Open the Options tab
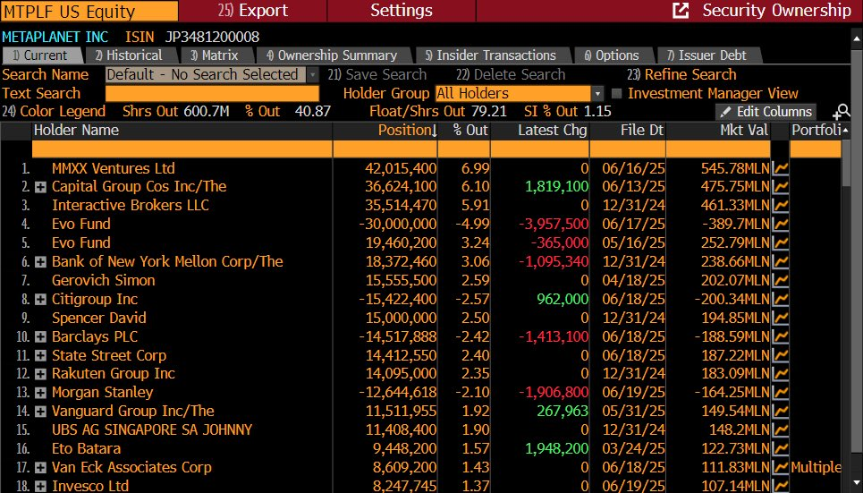Viewport: 863px width, 493px height. pos(612,55)
